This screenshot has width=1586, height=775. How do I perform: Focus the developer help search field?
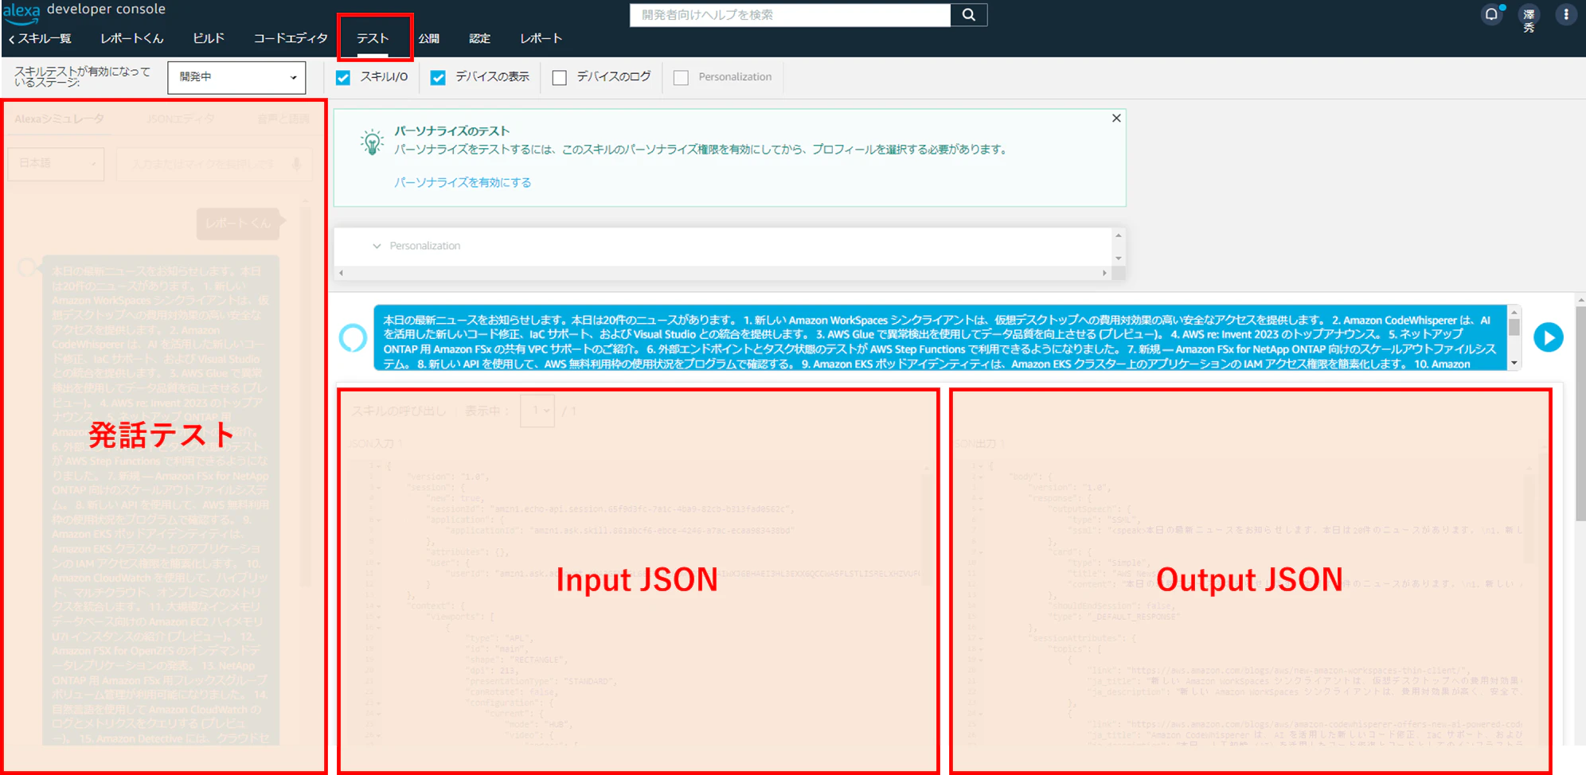790,14
